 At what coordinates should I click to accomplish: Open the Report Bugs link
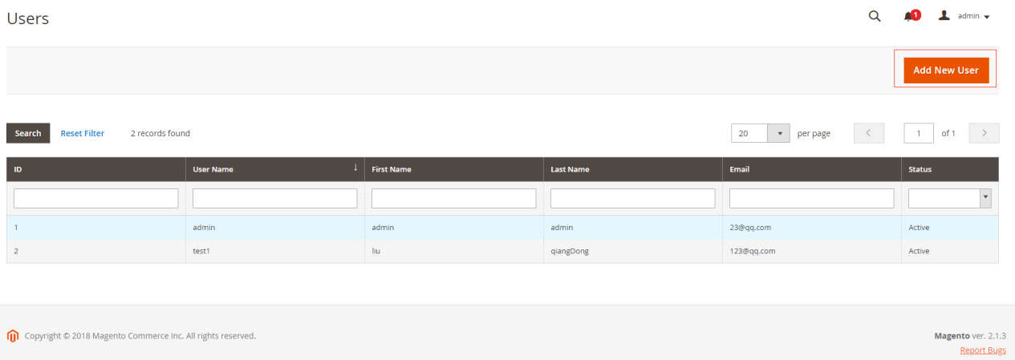pos(982,350)
